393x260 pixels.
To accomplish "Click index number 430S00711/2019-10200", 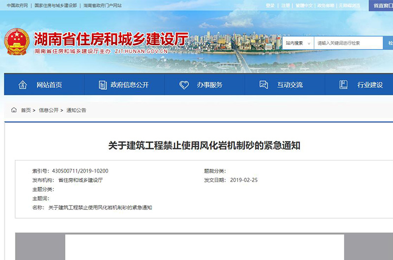I will 80,171.
